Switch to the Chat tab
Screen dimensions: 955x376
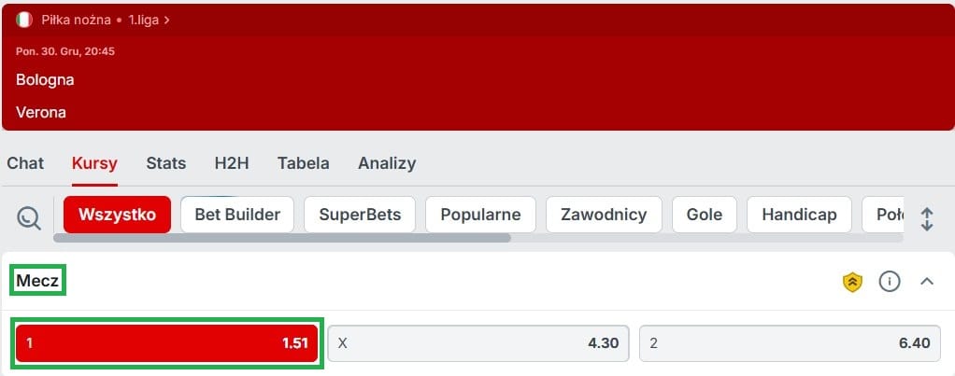click(25, 163)
